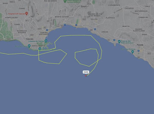Viewport: 154px width, 114px height.
Task: Click the train station icon left of São Pedro beach
Action: tap(114, 40)
